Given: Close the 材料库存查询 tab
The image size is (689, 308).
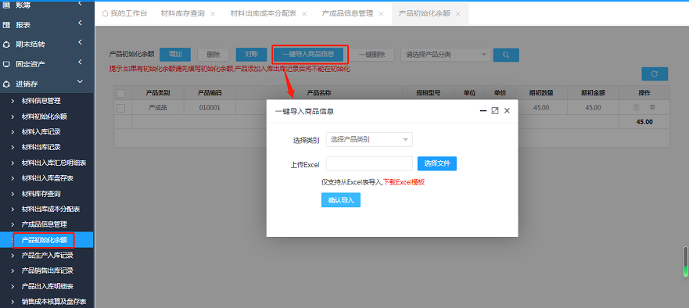Looking at the screenshot, I should coord(213,13).
